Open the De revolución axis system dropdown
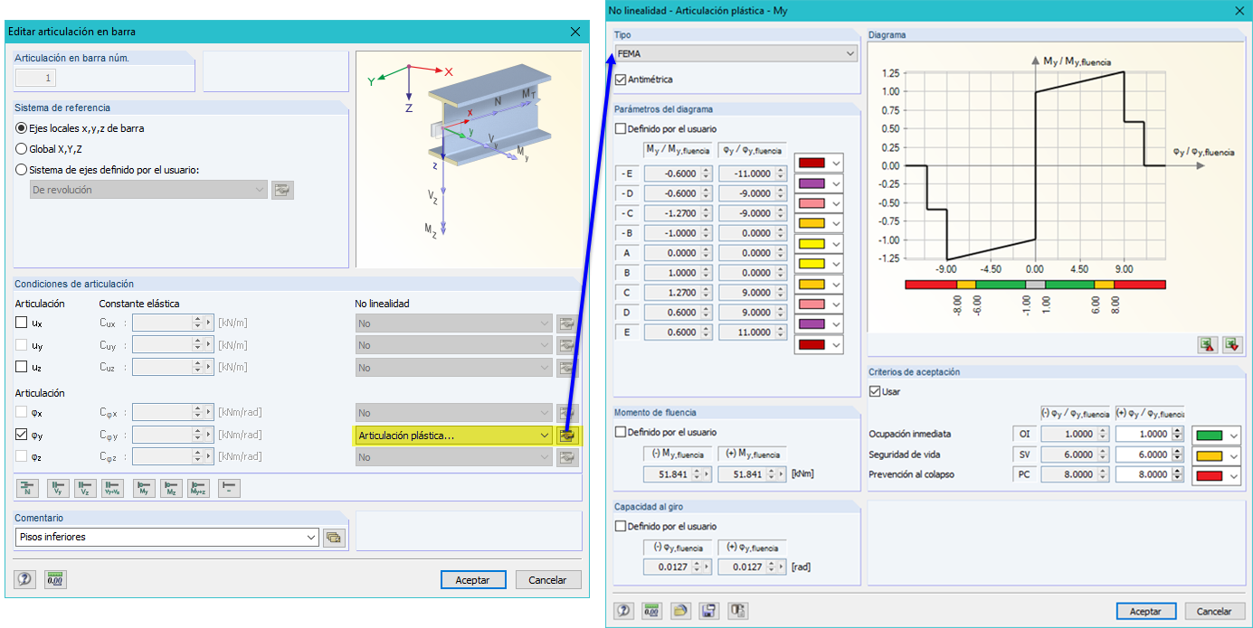Image resolution: width=1253 pixels, height=628 pixels. point(148,190)
